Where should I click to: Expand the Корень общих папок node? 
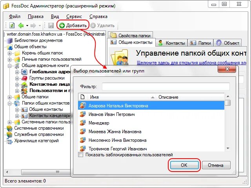tap(9, 53)
